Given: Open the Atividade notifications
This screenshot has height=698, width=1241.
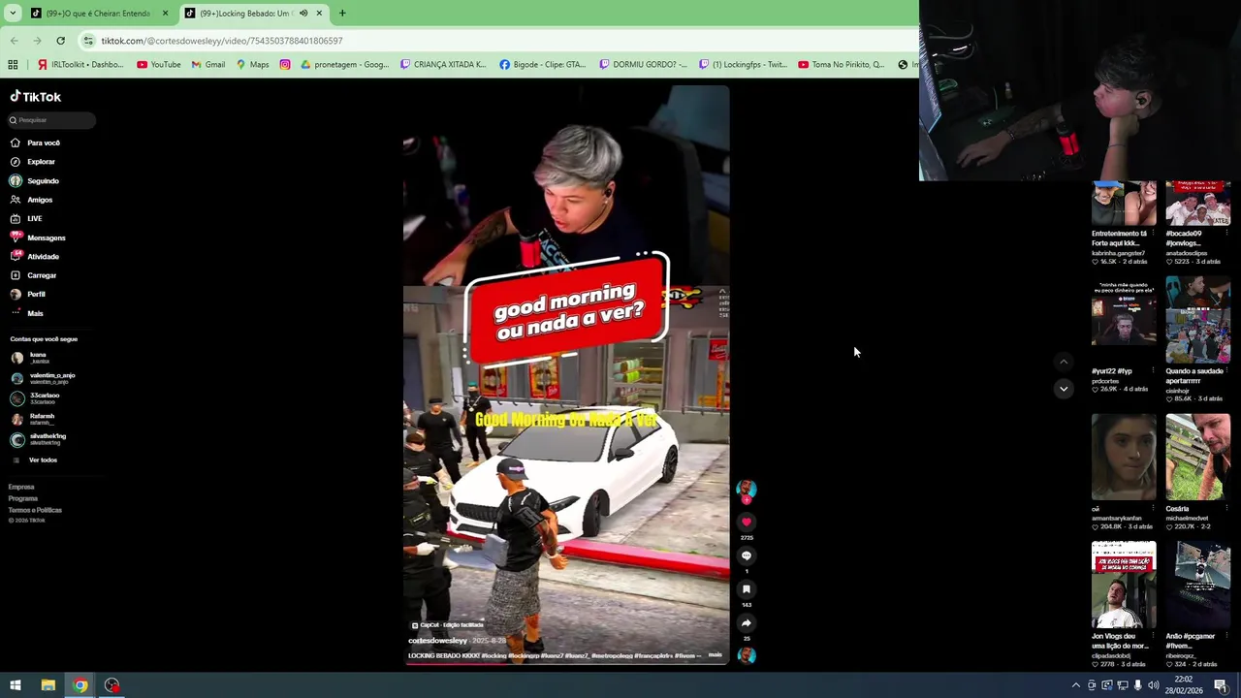Looking at the screenshot, I should 35,257.
